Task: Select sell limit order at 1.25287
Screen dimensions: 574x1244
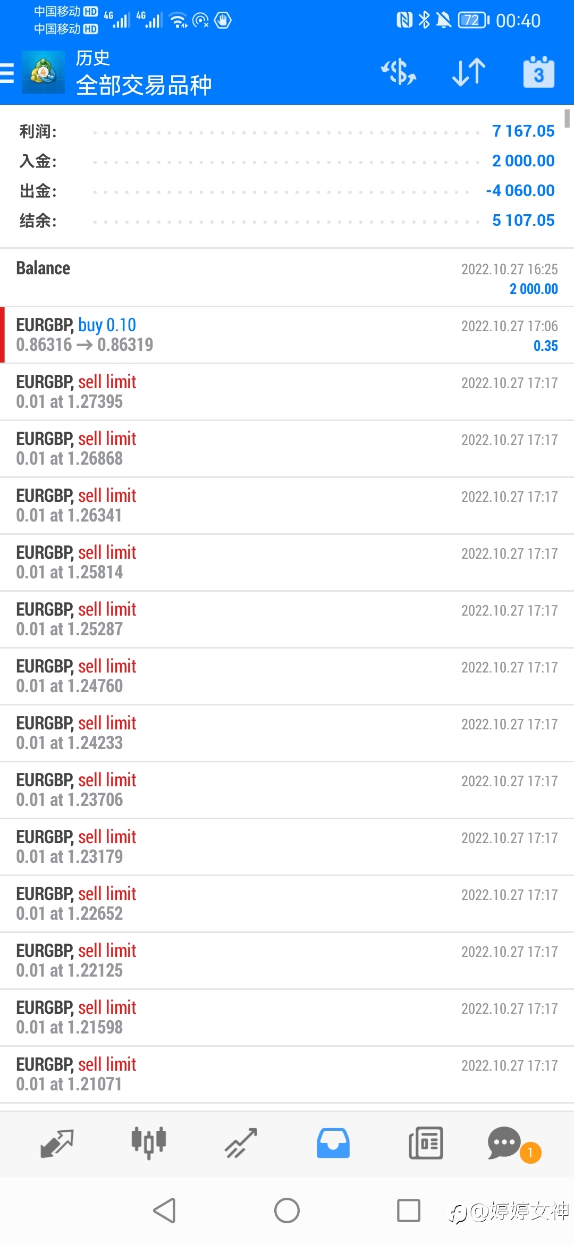Action: pyautogui.click(x=287, y=619)
